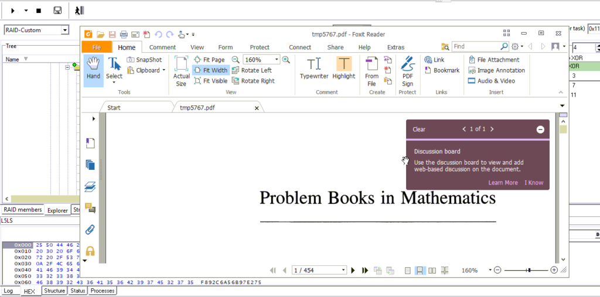Image resolution: width=600 pixels, height=297 pixels.
Task: Select the Highlight tool
Action: pyautogui.click(x=343, y=68)
